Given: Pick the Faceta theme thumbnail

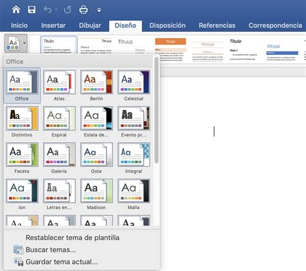Looking at the screenshot, I should (22, 155).
